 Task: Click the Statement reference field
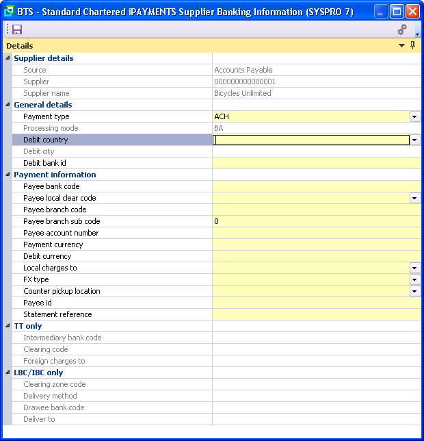coord(317,314)
